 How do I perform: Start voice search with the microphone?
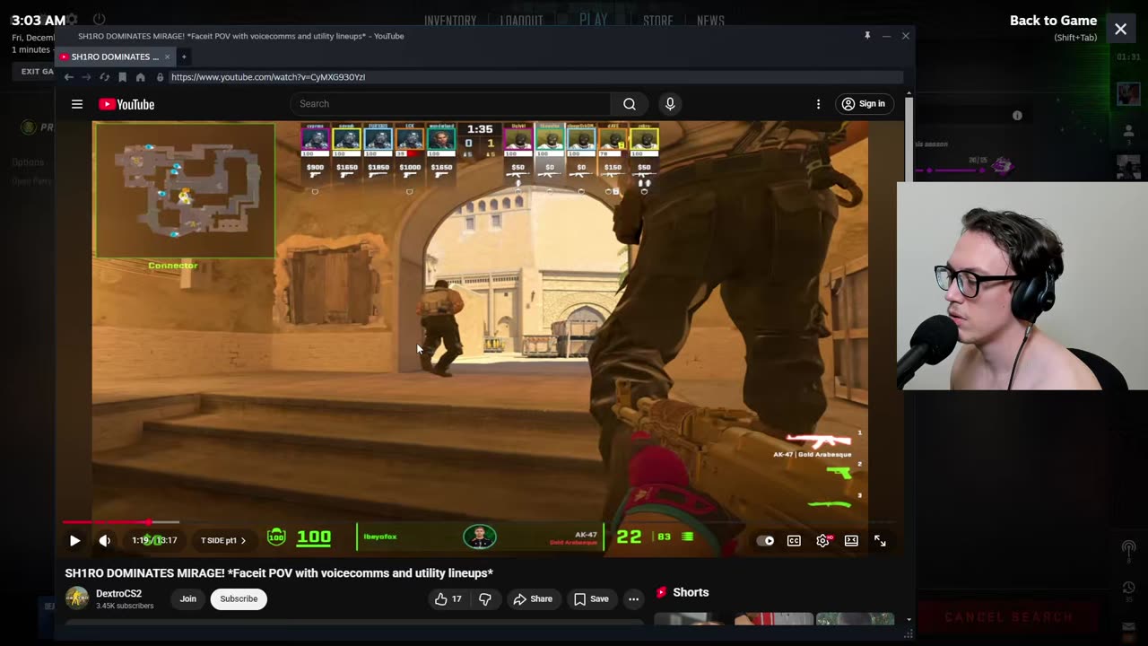pos(669,104)
